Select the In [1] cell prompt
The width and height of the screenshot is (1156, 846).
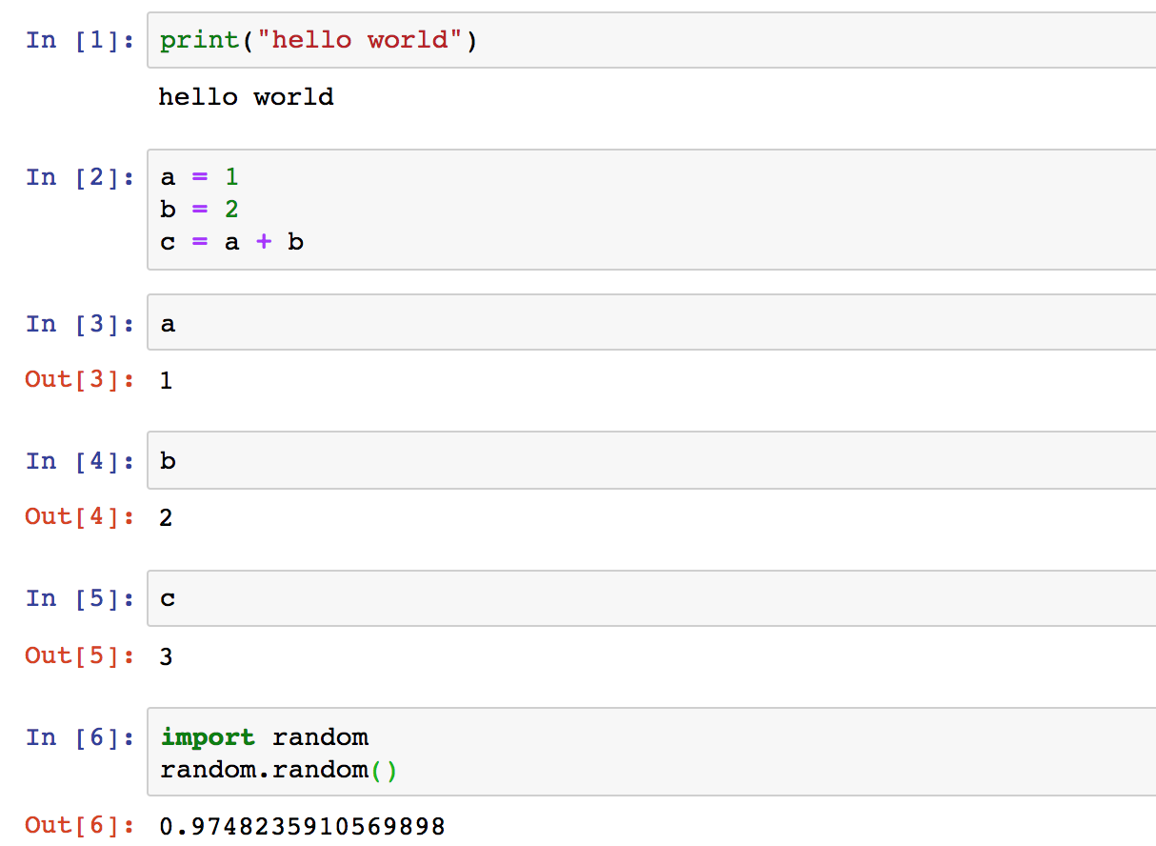80,40
